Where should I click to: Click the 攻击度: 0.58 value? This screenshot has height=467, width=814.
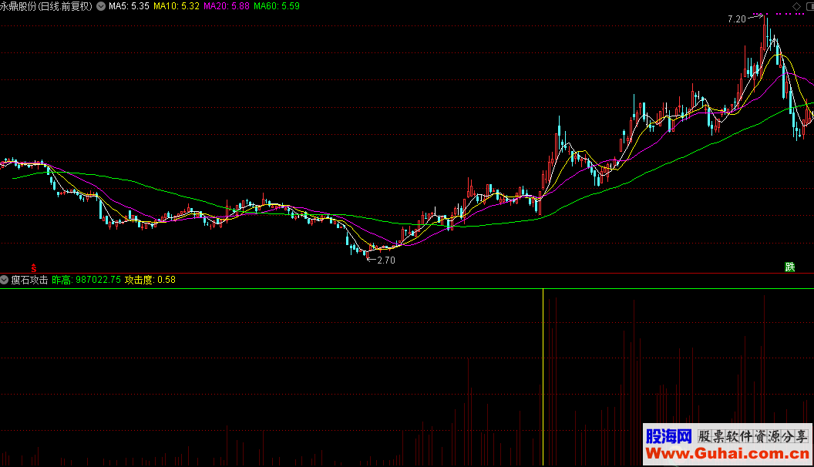point(150,280)
